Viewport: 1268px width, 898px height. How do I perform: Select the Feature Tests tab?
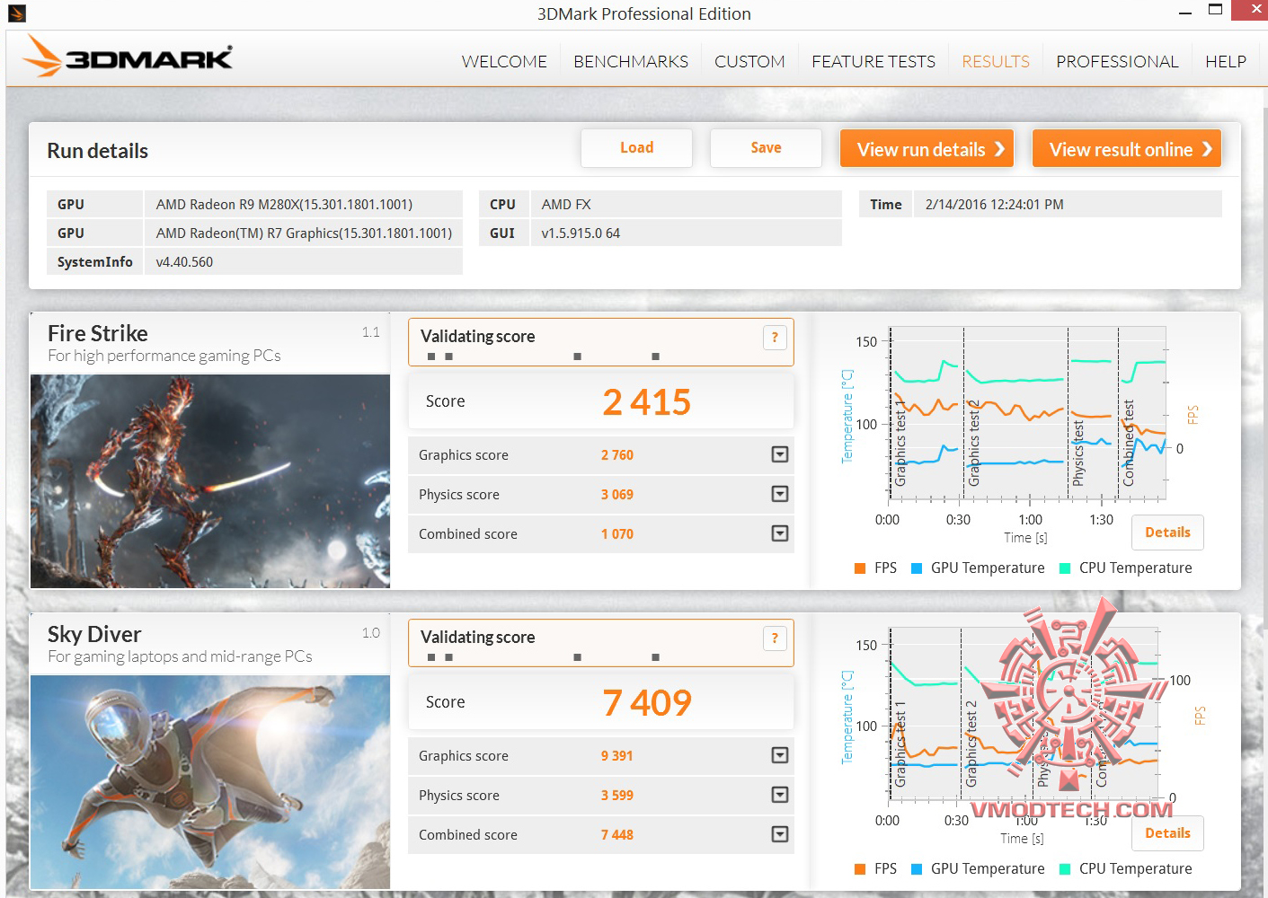(x=873, y=61)
